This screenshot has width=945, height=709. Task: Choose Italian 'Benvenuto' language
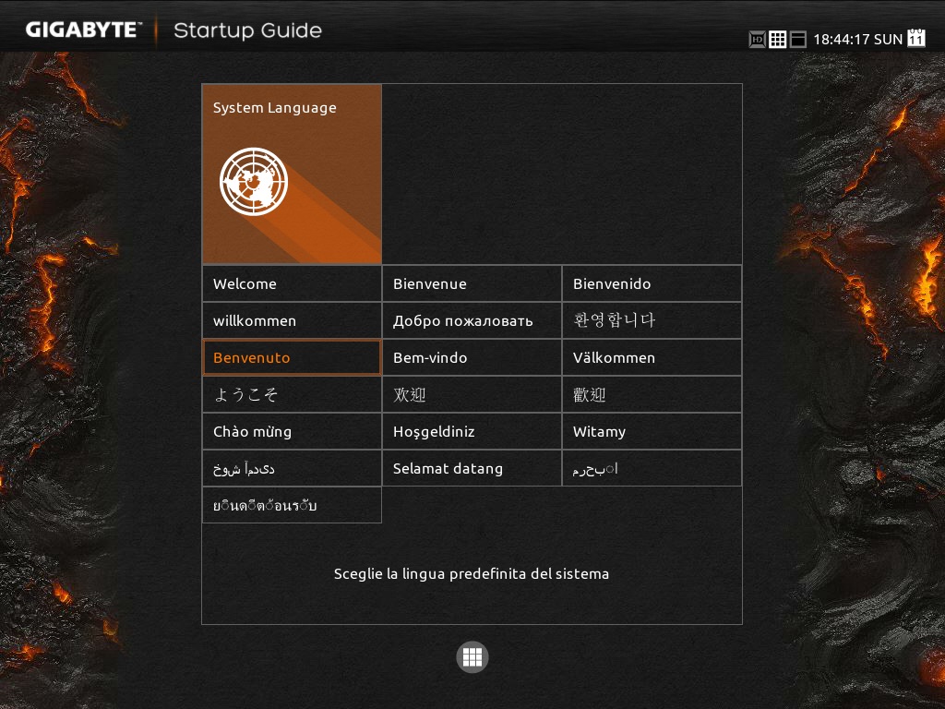tap(292, 357)
